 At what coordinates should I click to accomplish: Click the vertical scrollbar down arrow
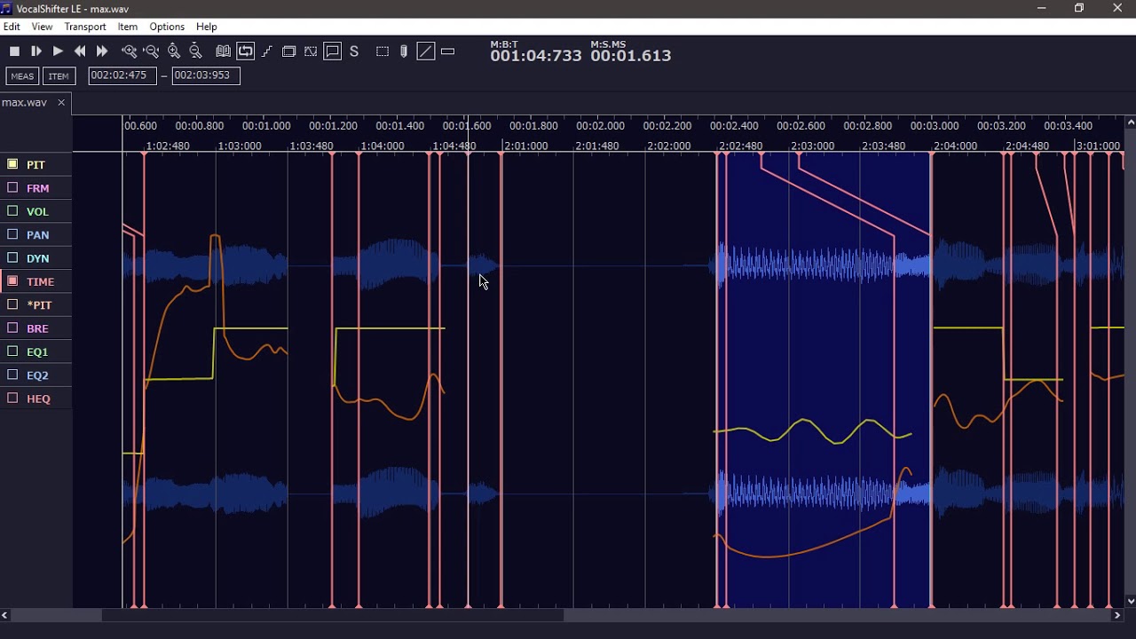click(x=1131, y=601)
